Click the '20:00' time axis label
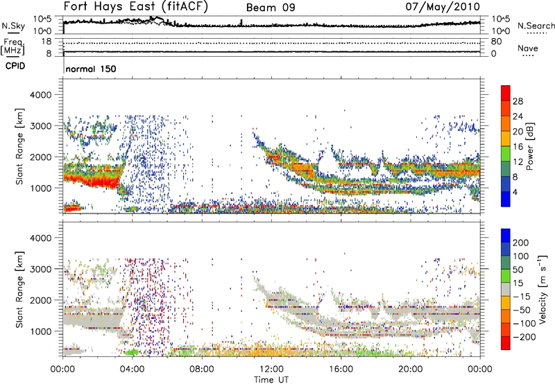 (x=411, y=369)
